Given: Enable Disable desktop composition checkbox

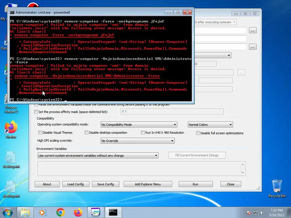Looking at the screenshot, I should click(x=86, y=133).
